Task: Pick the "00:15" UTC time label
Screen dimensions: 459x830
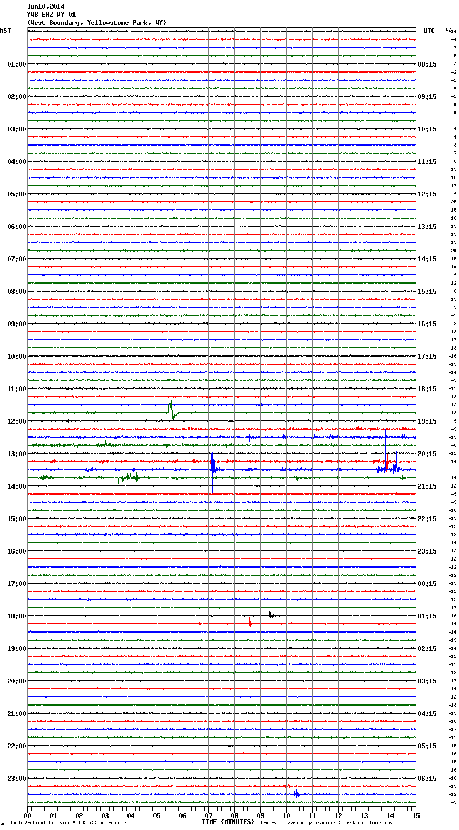Action: 427,584
